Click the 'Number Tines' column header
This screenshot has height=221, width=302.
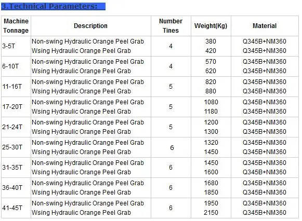tap(170, 26)
